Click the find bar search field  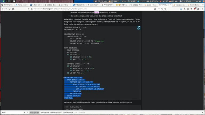tap(12, 113)
